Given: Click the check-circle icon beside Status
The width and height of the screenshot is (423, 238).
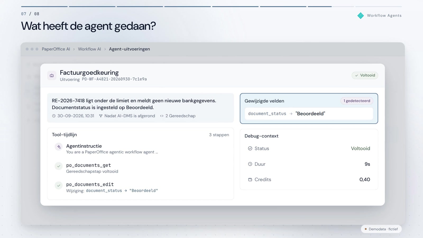Looking at the screenshot, I should point(250,148).
